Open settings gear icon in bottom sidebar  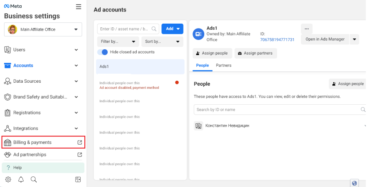[8, 180]
